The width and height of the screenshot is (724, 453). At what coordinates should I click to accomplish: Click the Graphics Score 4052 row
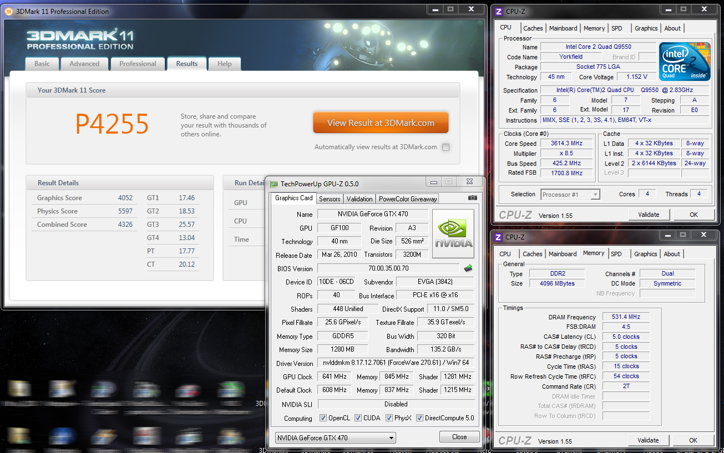(x=84, y=198)
